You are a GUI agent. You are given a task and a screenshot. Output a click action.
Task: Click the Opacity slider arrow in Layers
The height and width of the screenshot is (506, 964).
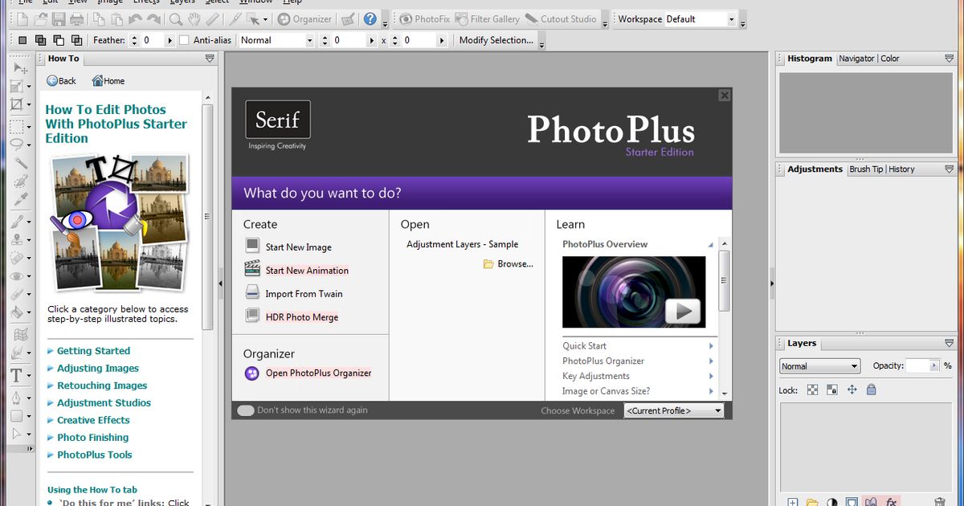[935, 365]
